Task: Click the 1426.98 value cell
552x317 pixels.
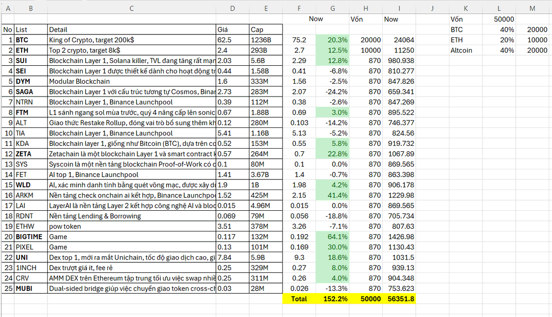Action: pos(399,236)
